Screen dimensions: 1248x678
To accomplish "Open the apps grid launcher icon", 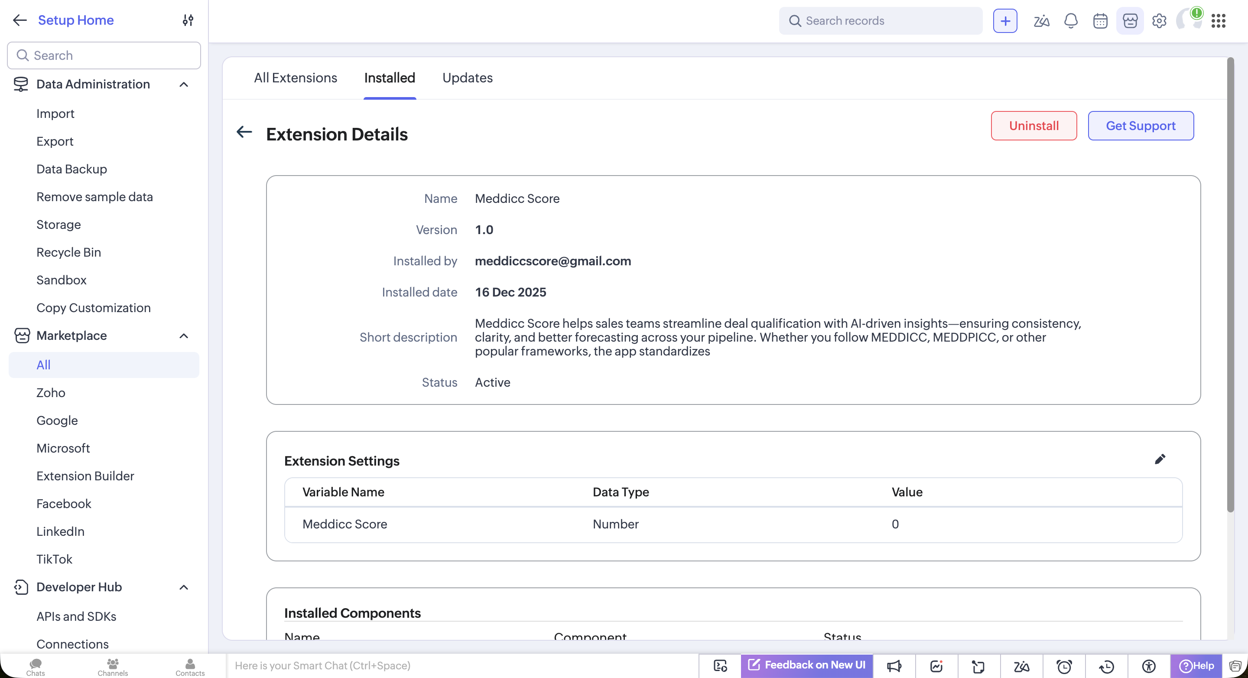I will click(x=1219, y=21).
